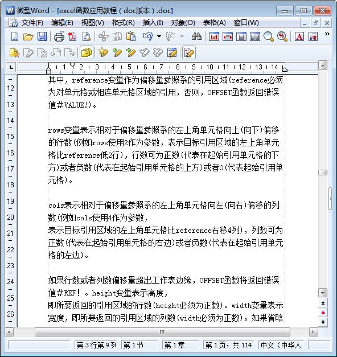337x357 pixels.
Task: Show whole page view
Action: [241, 36]
